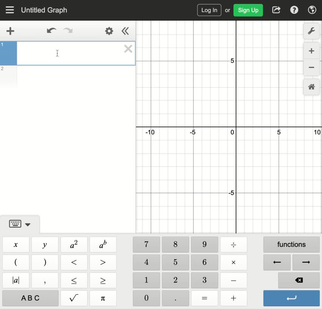
Task: Open the help question mark icon
Action: pos(294,10)
